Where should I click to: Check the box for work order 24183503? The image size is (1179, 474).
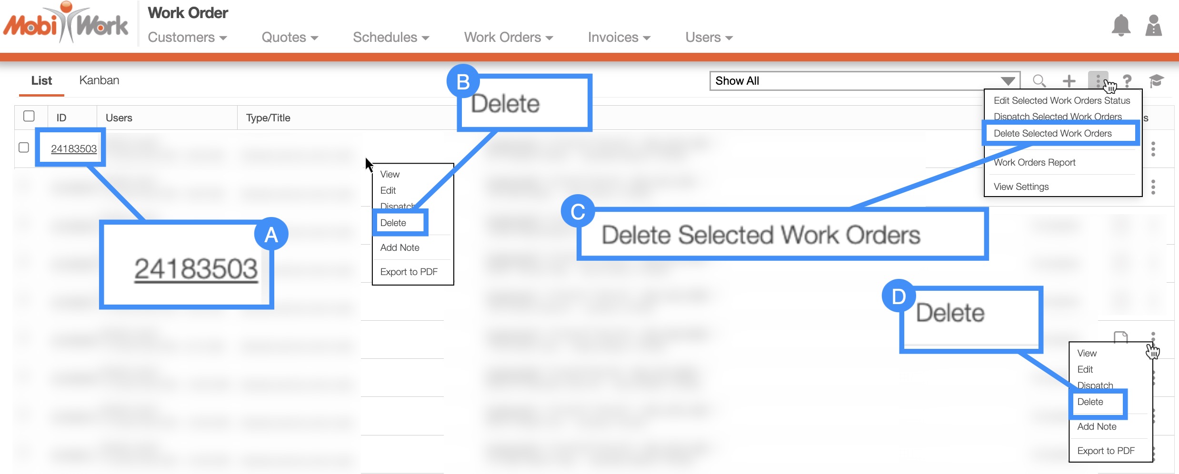[x=24, y=148]
